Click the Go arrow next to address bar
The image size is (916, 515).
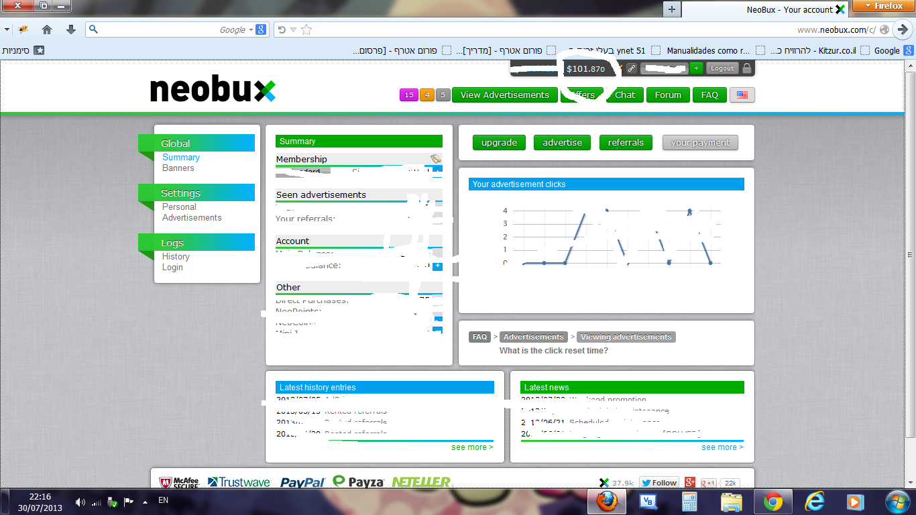(x=903, y=30)
